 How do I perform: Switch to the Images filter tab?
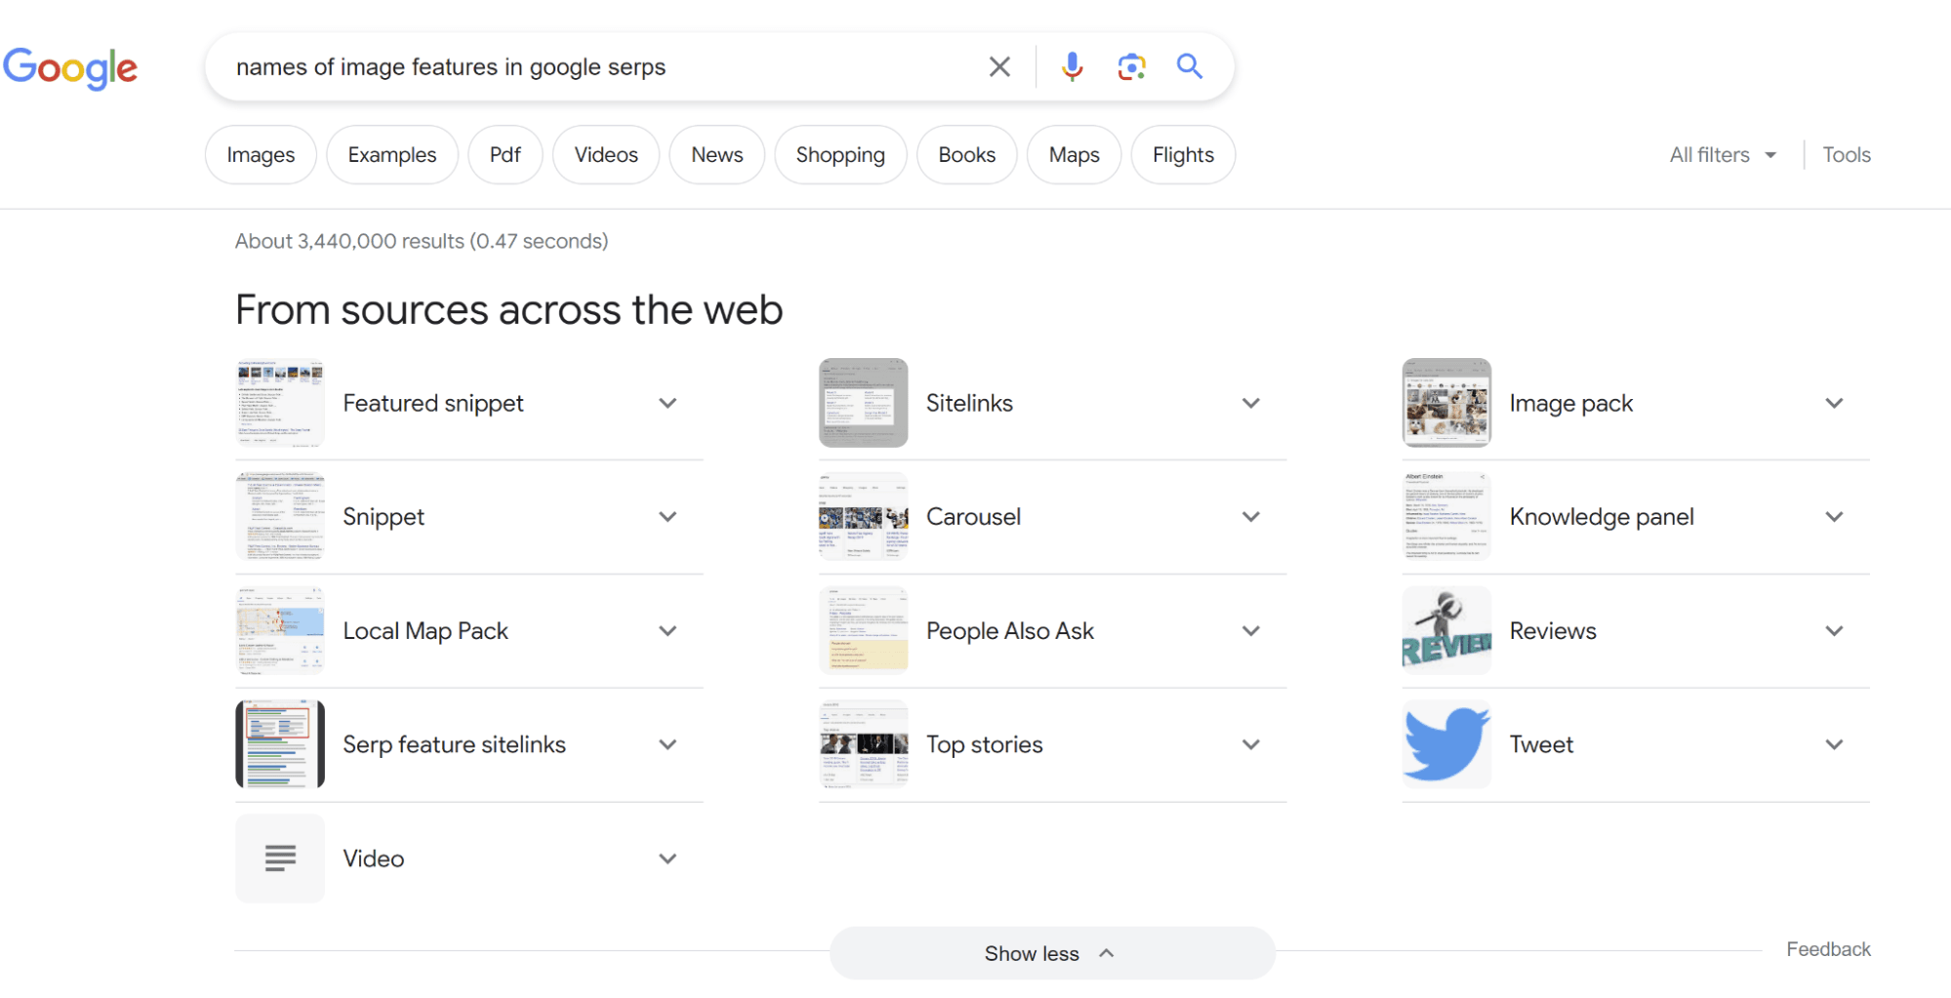pos(261,155)
